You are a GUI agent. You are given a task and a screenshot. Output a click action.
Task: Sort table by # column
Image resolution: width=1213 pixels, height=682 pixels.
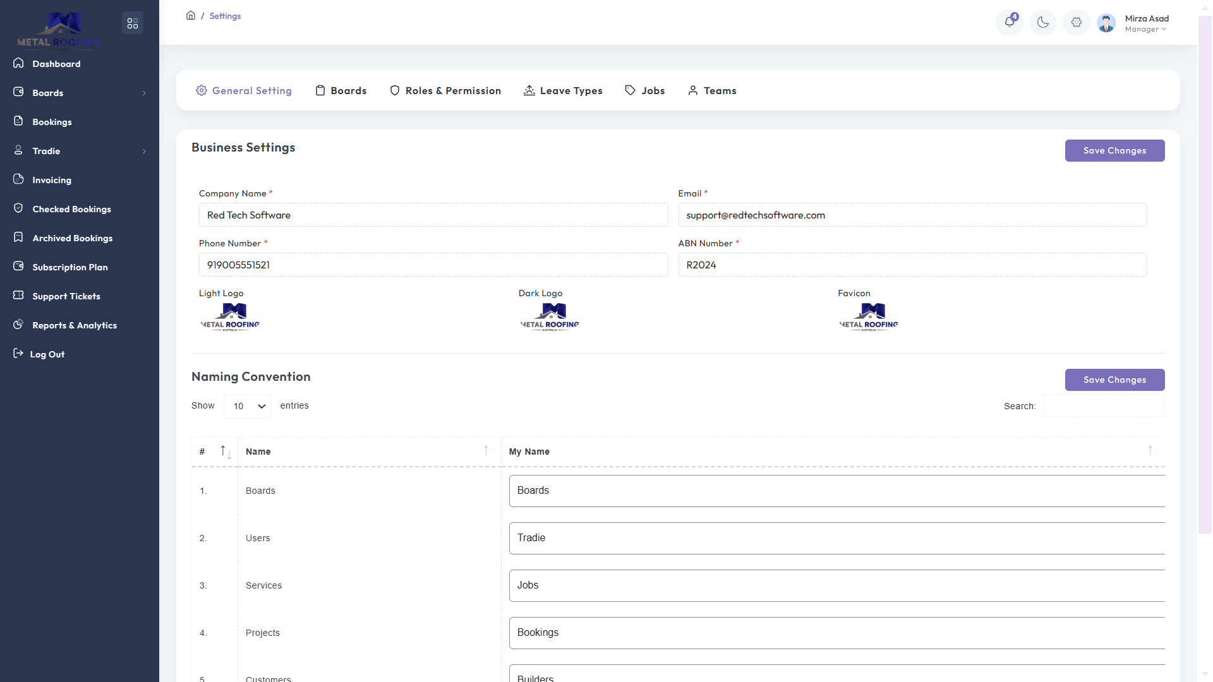pyautogui.click(x=215, y=452)
